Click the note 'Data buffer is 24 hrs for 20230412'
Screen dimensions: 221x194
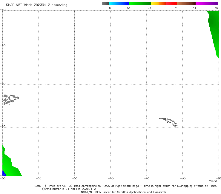(x=70, y=189)
